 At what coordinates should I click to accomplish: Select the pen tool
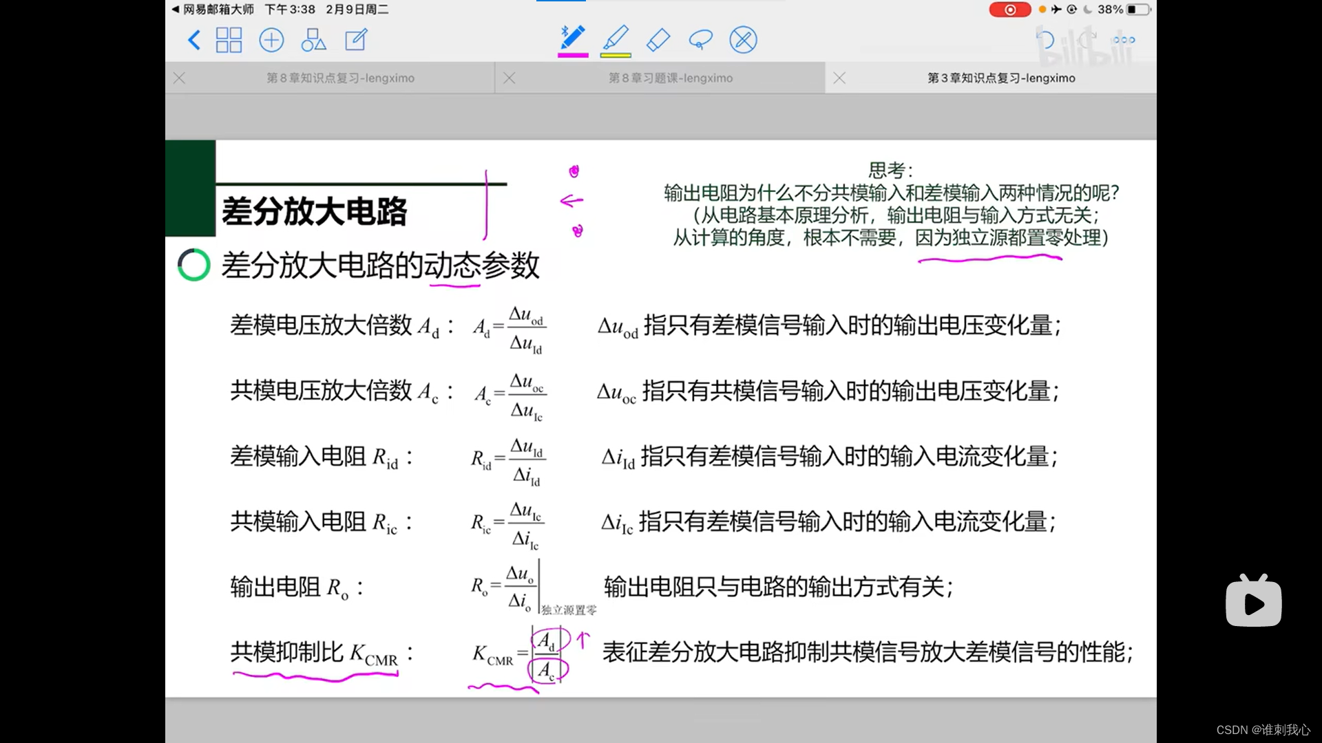point(573,38)
